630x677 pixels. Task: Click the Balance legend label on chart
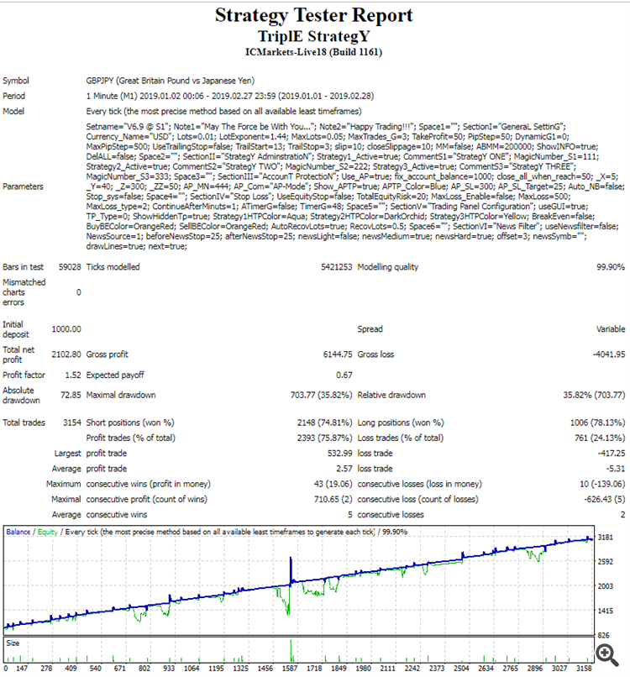[18, 532]
